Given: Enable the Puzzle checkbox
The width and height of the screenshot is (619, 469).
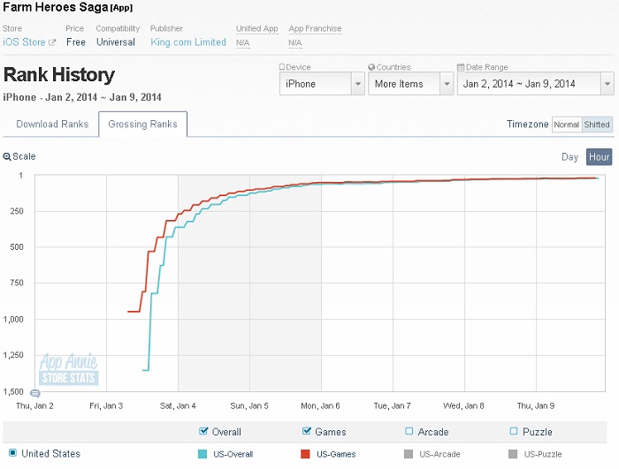Looking at the screenshot, I should tap(513, 431).
